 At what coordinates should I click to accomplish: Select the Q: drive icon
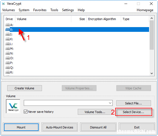tap(8, 68)
